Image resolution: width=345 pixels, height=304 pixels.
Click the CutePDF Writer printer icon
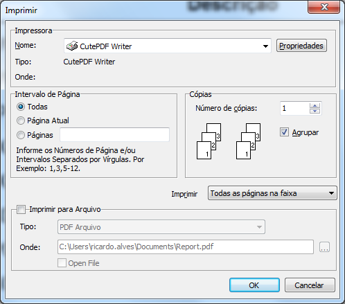pos(72,46)
